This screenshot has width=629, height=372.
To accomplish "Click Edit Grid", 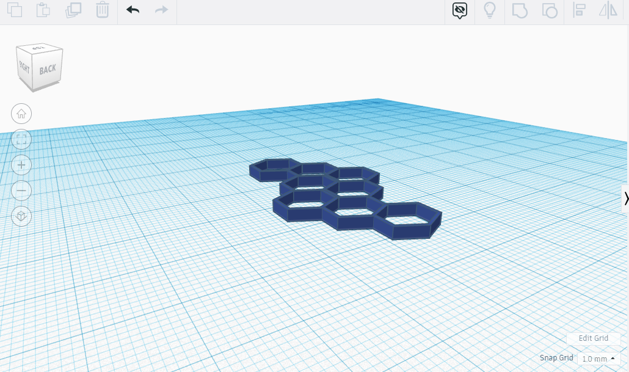I will [593, 338].
